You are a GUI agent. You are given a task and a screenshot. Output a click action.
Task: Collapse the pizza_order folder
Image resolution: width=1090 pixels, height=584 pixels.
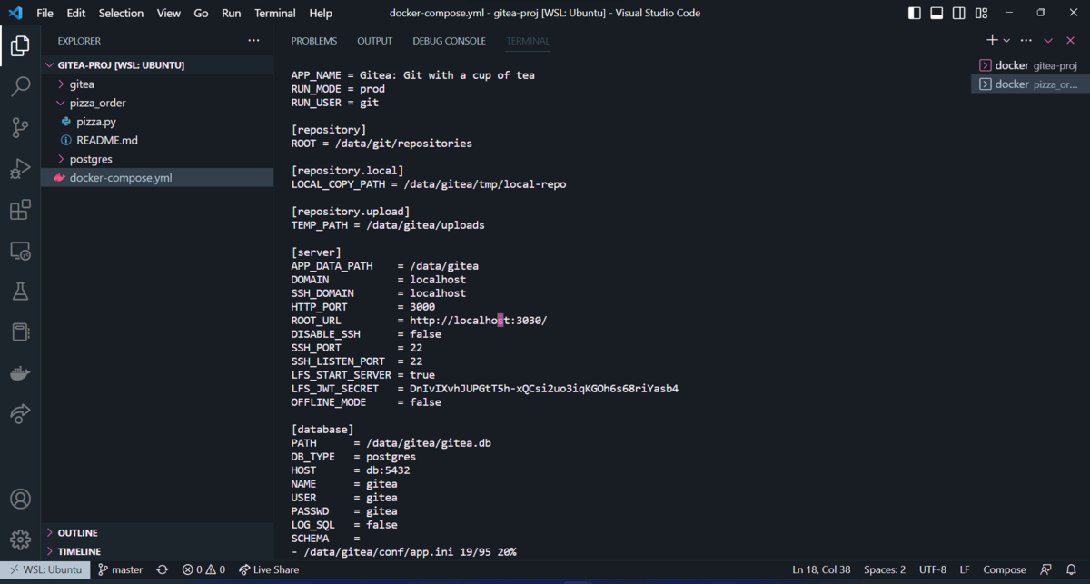pyautogui.click(x=157, y=103)
